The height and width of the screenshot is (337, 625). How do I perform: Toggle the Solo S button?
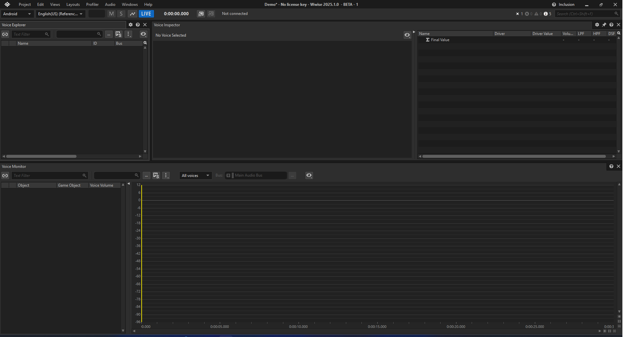coord(121,14)
